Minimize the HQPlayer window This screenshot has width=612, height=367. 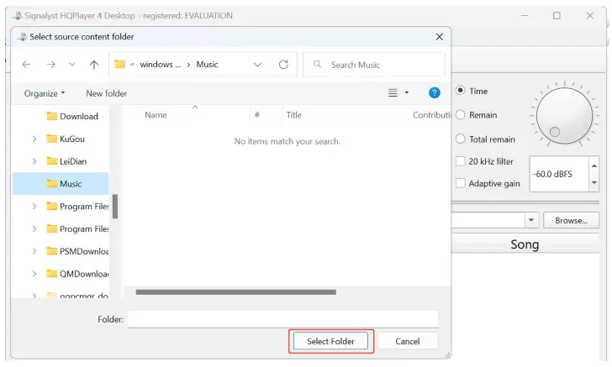(525, 16)
